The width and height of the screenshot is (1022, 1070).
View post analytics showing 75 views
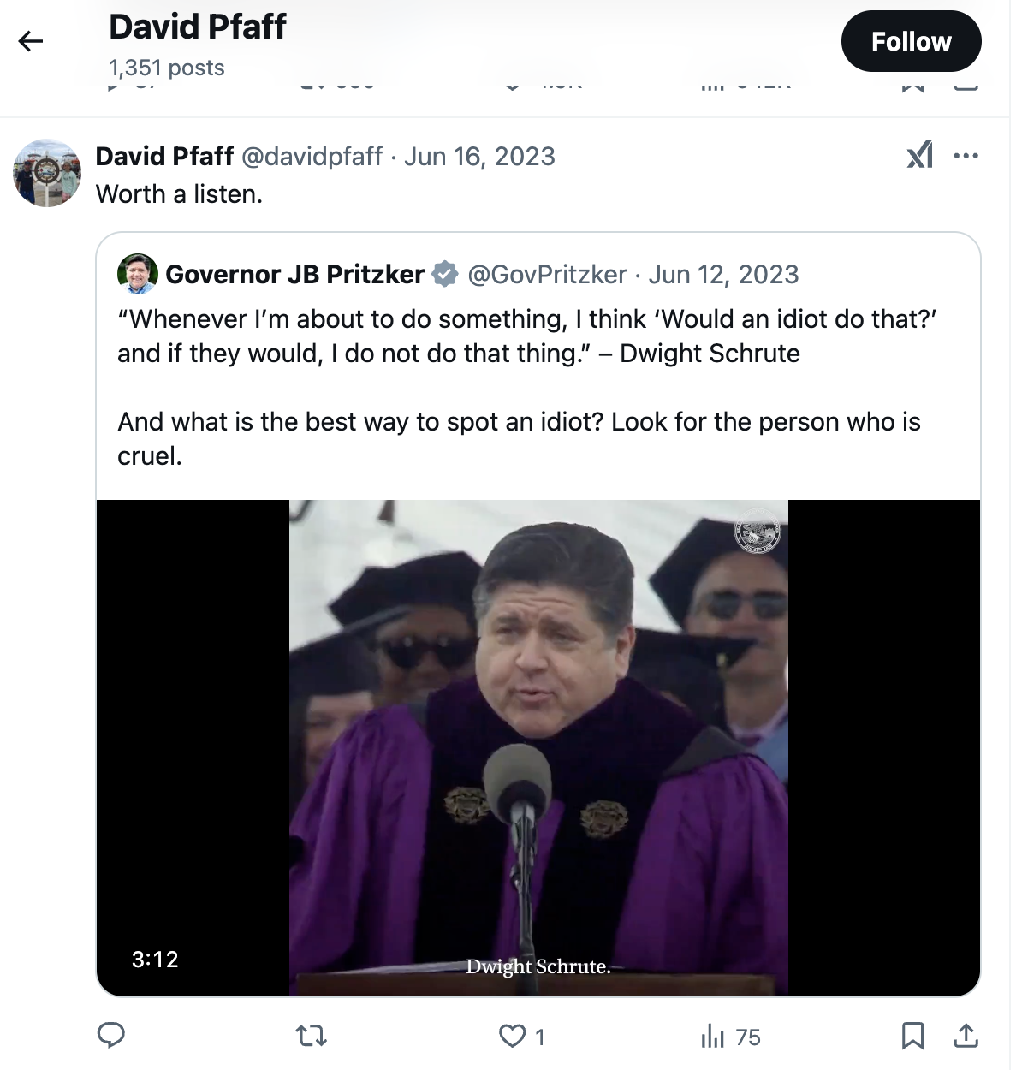pyautogui.click(x=731, y=1037)
